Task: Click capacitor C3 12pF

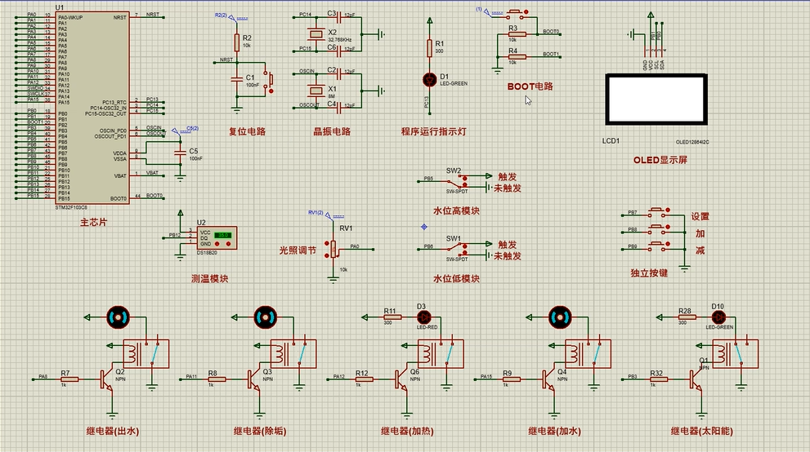Action: (339, 17)
